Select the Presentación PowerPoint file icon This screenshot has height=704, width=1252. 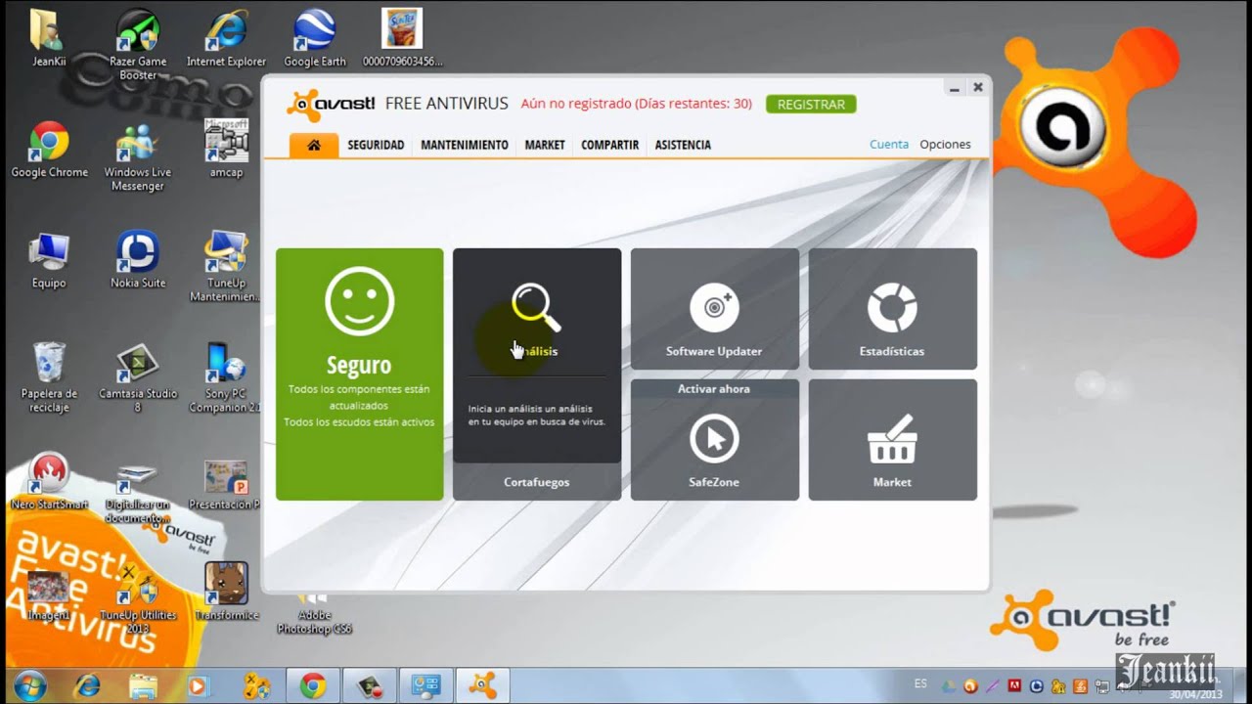(x=226, y=485)
